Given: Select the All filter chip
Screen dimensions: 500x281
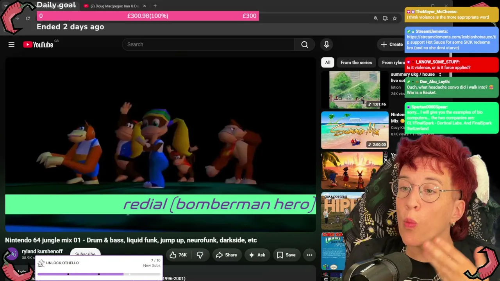Looking at the screenshot, I should [328, 62].
